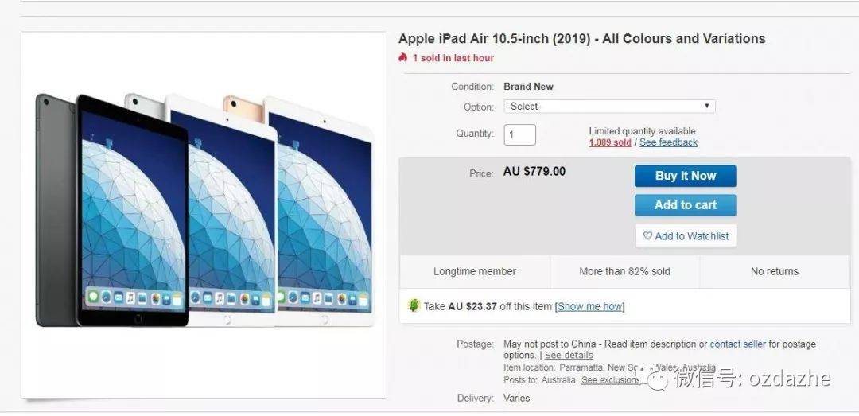The width and height of the screenshot is (859, 416).
Task: Select the More than 82% sold cell
Action: (x=624, y=271)
